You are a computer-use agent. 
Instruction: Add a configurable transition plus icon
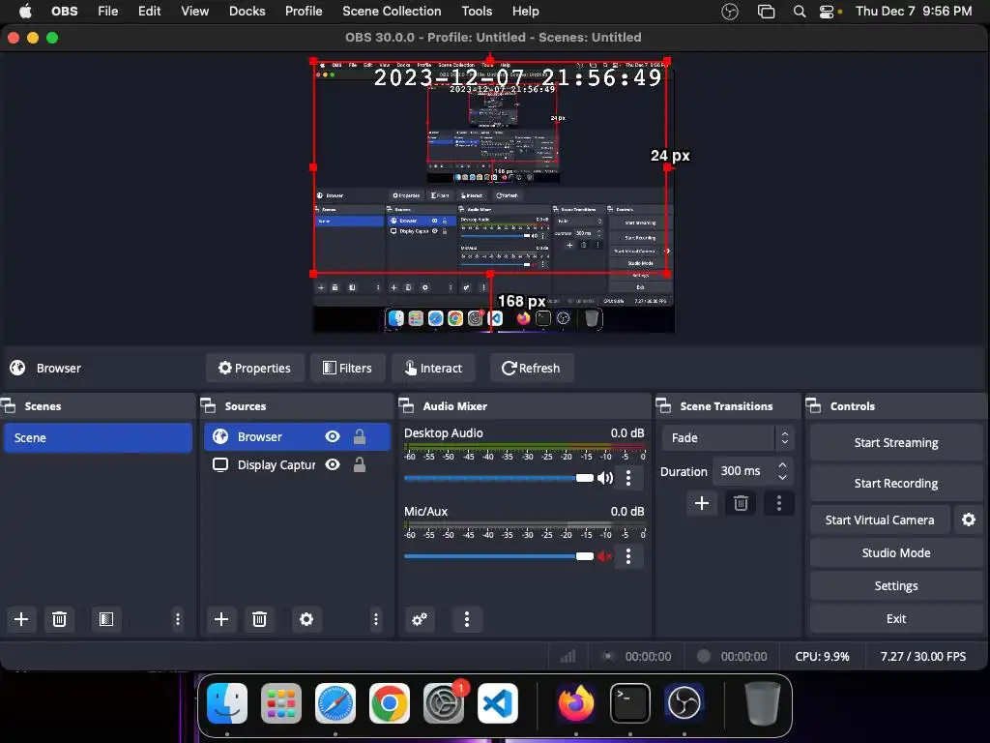coord(702,503)
